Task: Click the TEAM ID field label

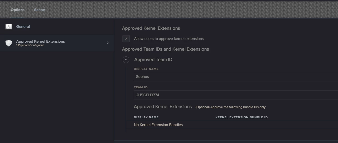Action: tap(141, 87)
